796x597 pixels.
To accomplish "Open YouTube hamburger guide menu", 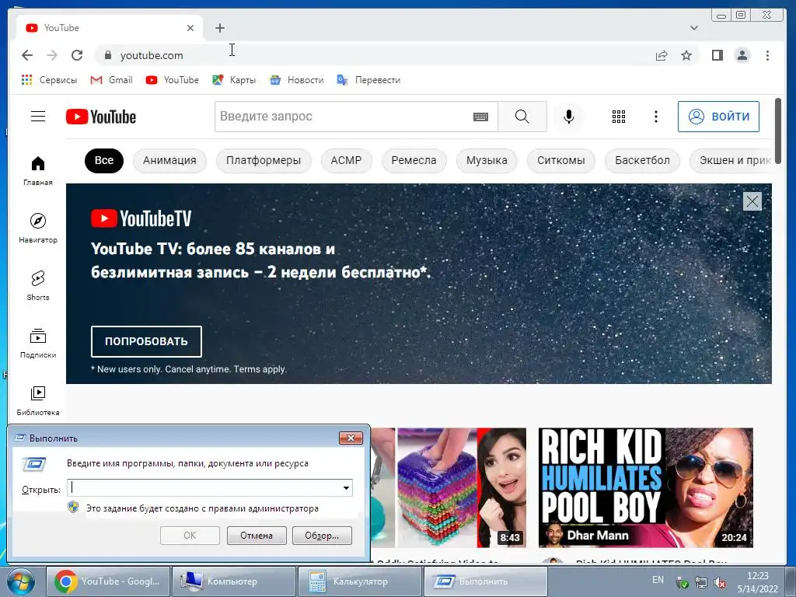I will pyautogui.click(x=38, y=117).
